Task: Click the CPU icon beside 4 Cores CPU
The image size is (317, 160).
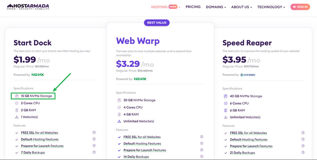Action: 119,107
